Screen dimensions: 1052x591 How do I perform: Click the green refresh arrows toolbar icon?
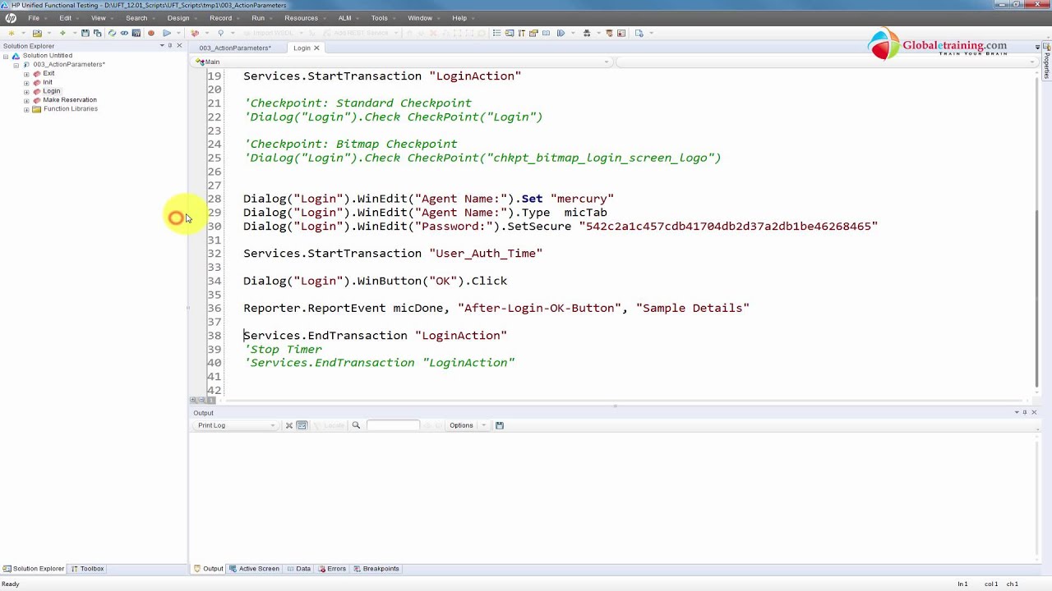click(x=112, y=33)
